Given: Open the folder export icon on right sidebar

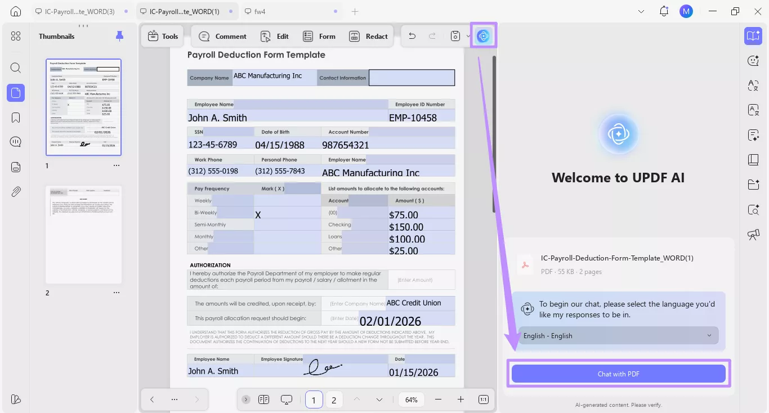Looking at the screenshot, I should [x=753, y=185].
